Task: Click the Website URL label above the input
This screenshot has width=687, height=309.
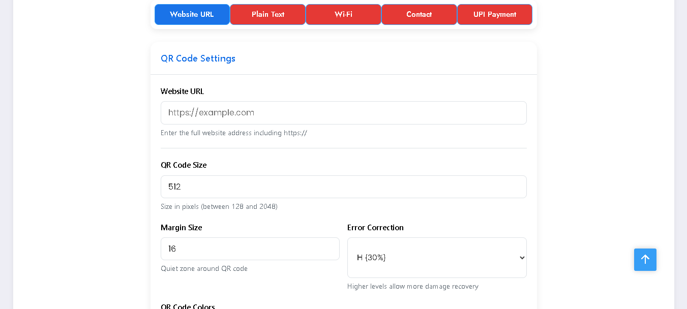Action: [182, 91]
